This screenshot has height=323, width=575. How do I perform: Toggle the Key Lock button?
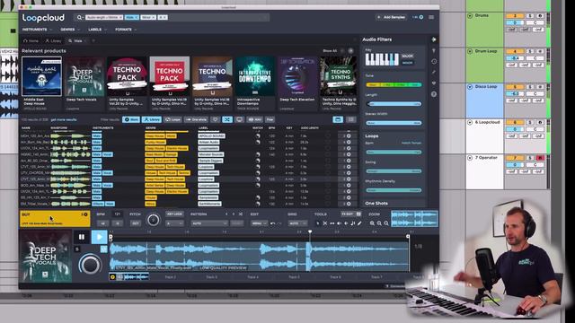tap(174, 214)
